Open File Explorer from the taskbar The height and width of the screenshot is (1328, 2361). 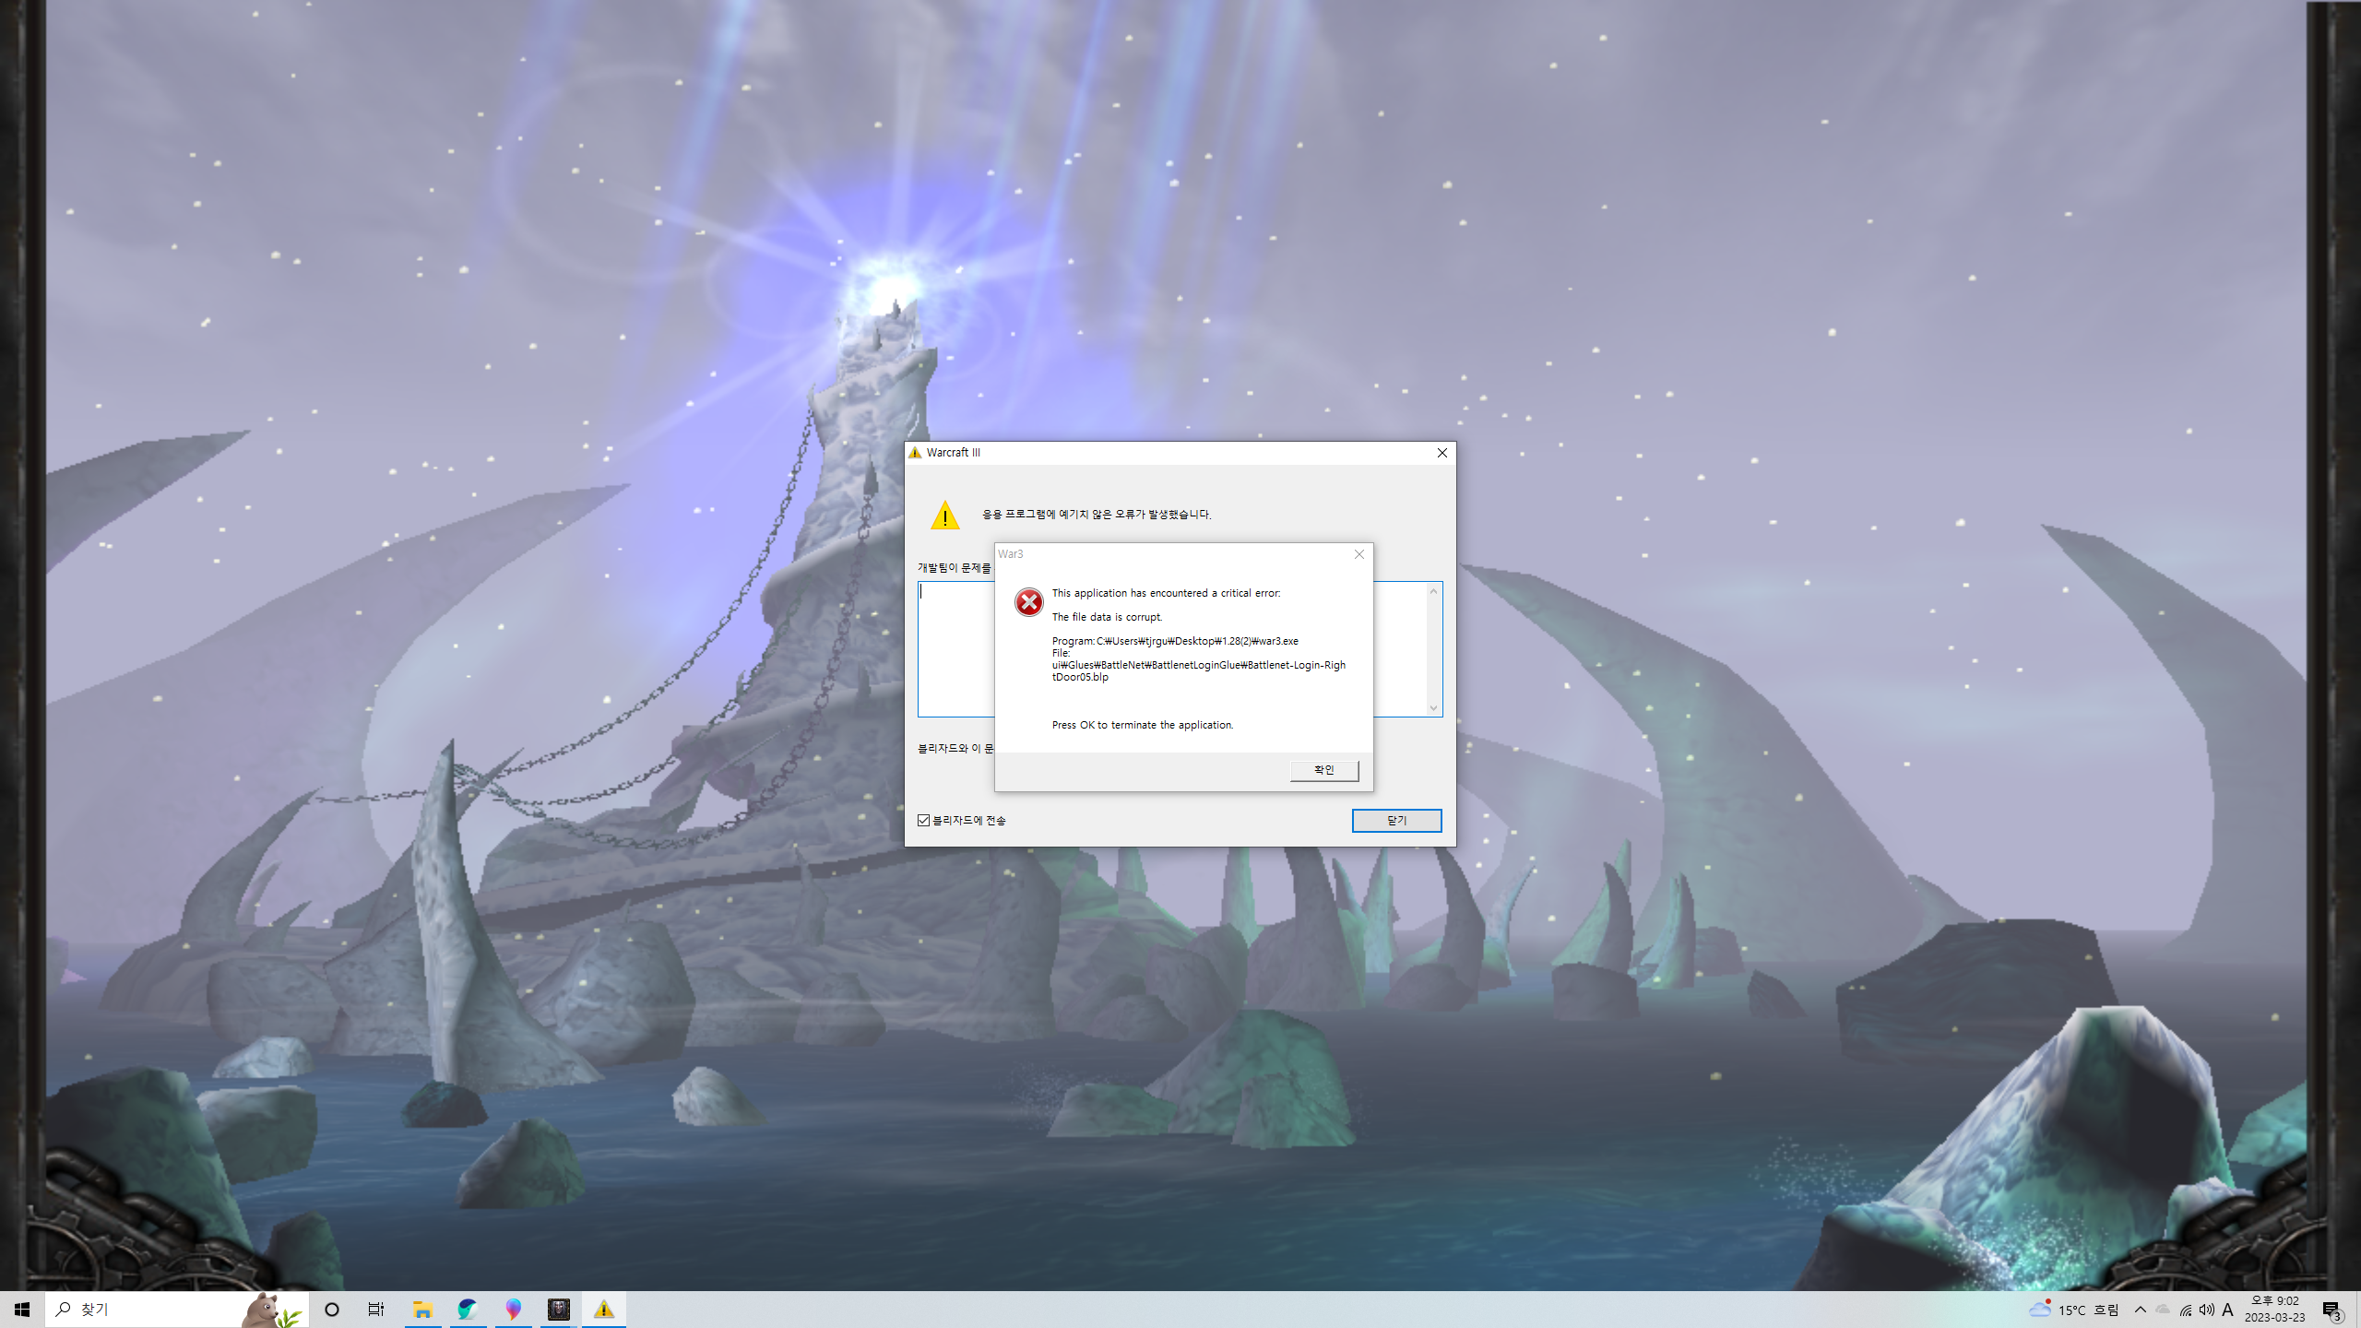[x=422, y=1310]
